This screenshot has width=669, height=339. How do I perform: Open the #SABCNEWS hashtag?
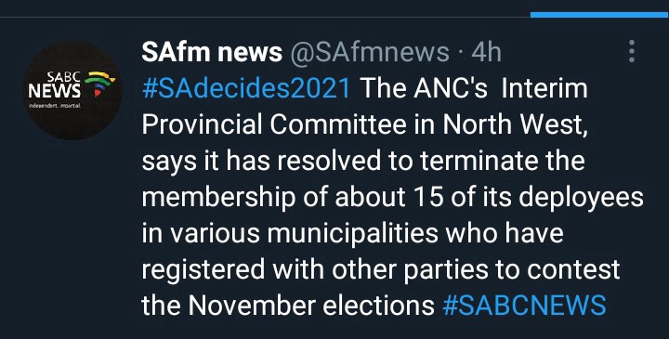524,306
